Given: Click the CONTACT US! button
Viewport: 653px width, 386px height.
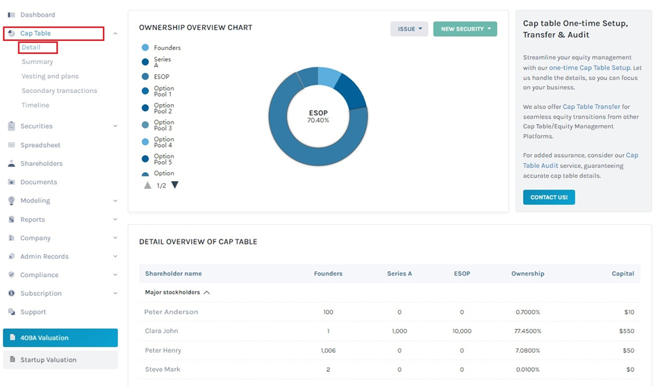Looking at the screenshot, I should [549, 197].
